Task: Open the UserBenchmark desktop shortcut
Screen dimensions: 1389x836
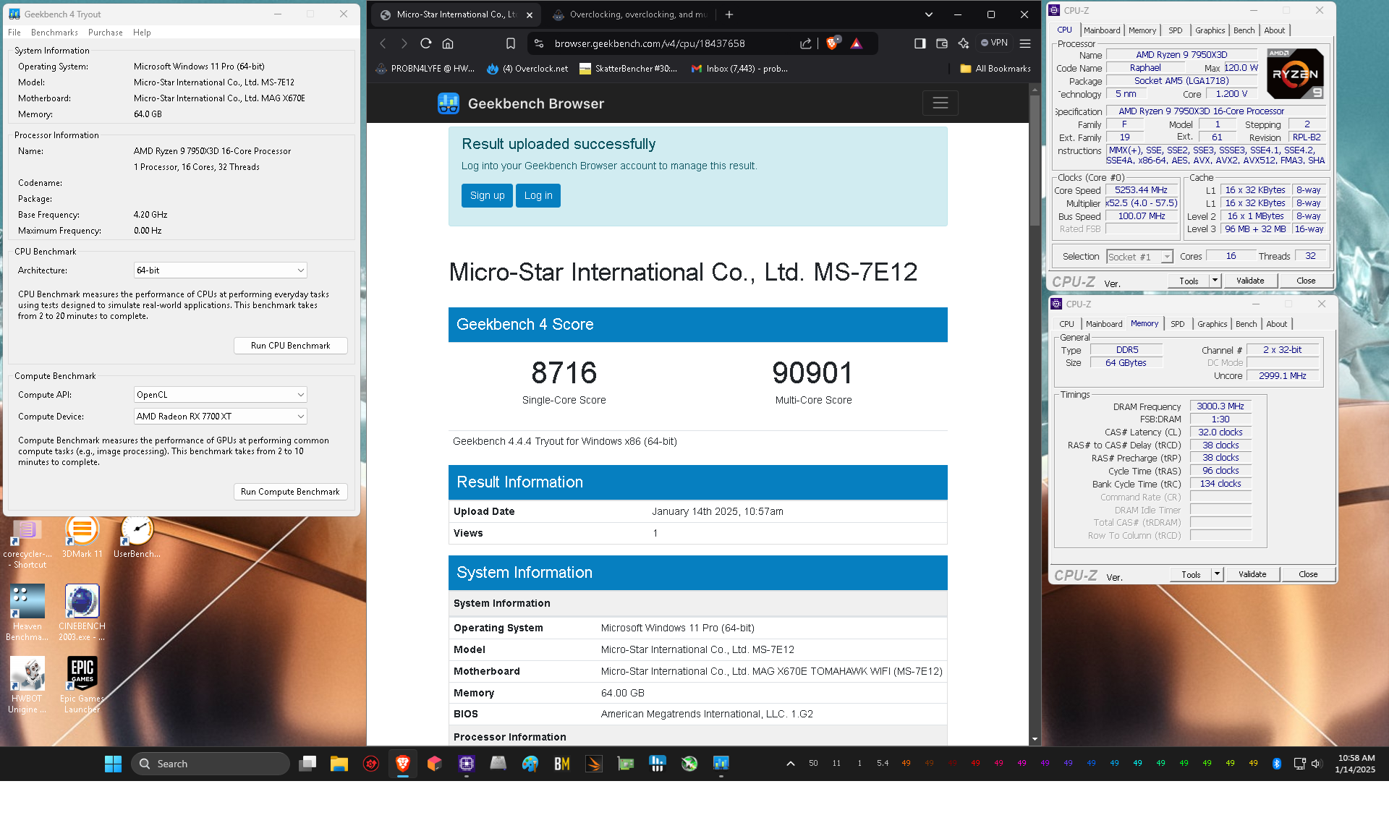Action: 137,538
